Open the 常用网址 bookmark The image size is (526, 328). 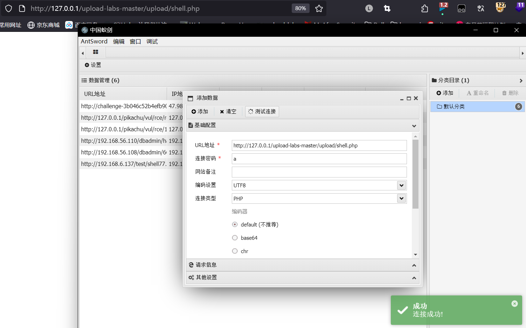tap(11, 25)
